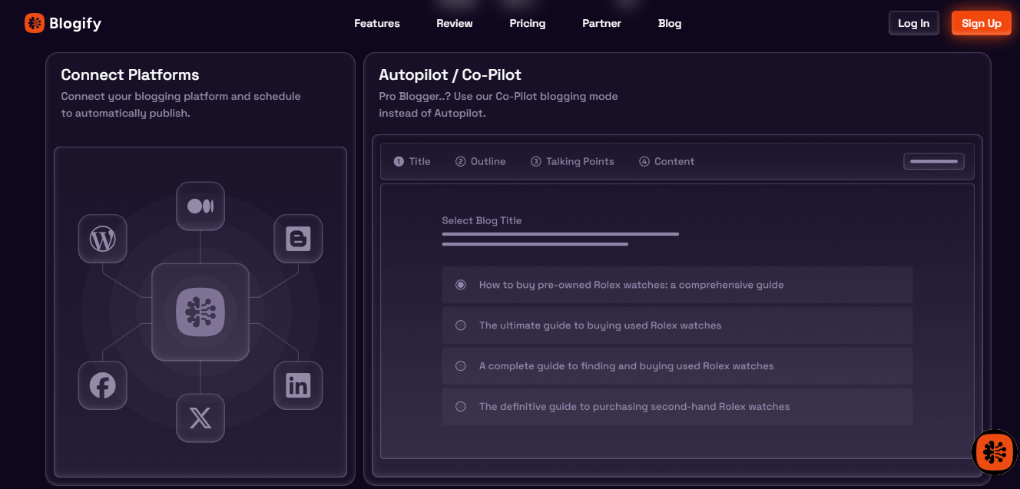Screen dimensions: 1020x489
Task: Click the 'Autopilot / Co-Pilot' heading
Action: (x=450, y=74)
